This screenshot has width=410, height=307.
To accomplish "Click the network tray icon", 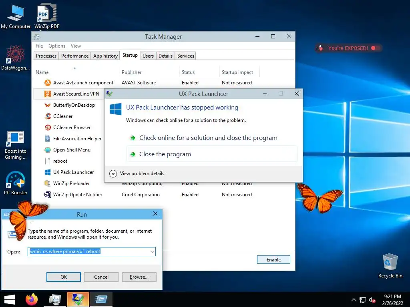I will pos(363,300).
